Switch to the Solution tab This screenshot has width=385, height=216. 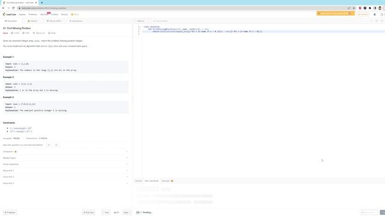[32, 21]
